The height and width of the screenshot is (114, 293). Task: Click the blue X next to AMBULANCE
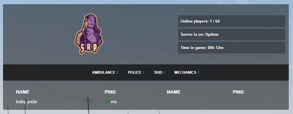tap(118, 72)
